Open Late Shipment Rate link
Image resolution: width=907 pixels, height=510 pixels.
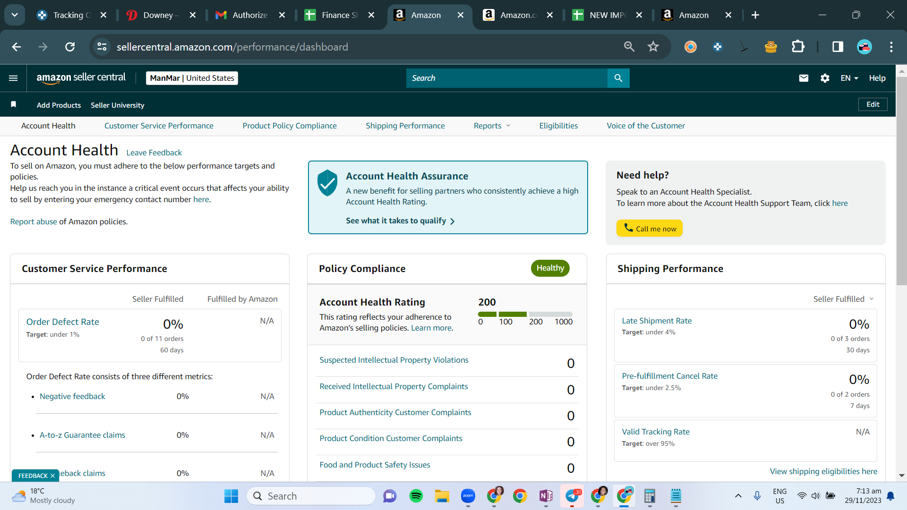(657, 321)
